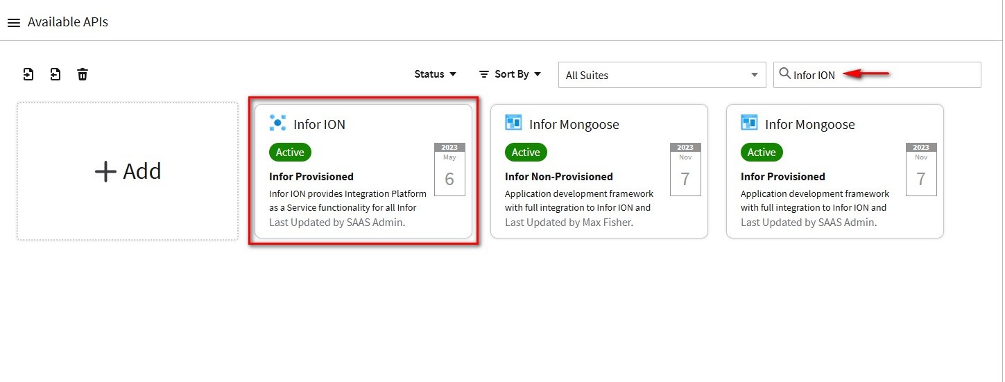Click the export file icon with left arrow
This screenshot has width=1005, height=382.
click(55, 74)
